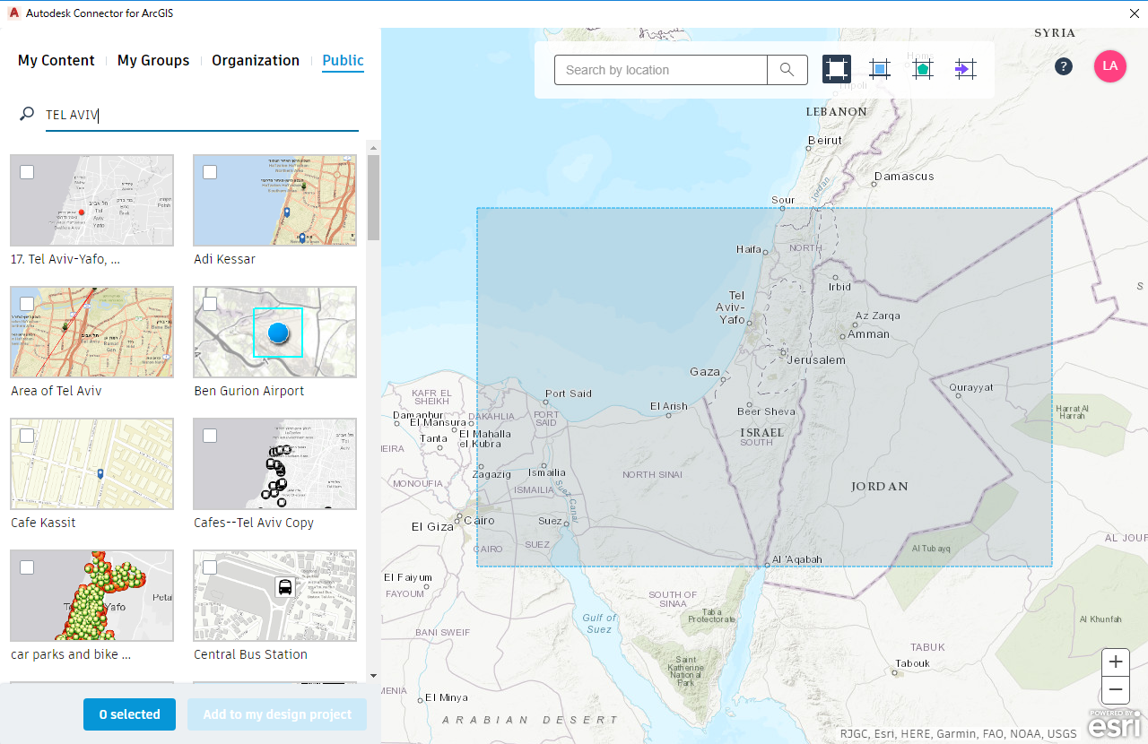Click the Gaza label on the map

click(705, 372)
